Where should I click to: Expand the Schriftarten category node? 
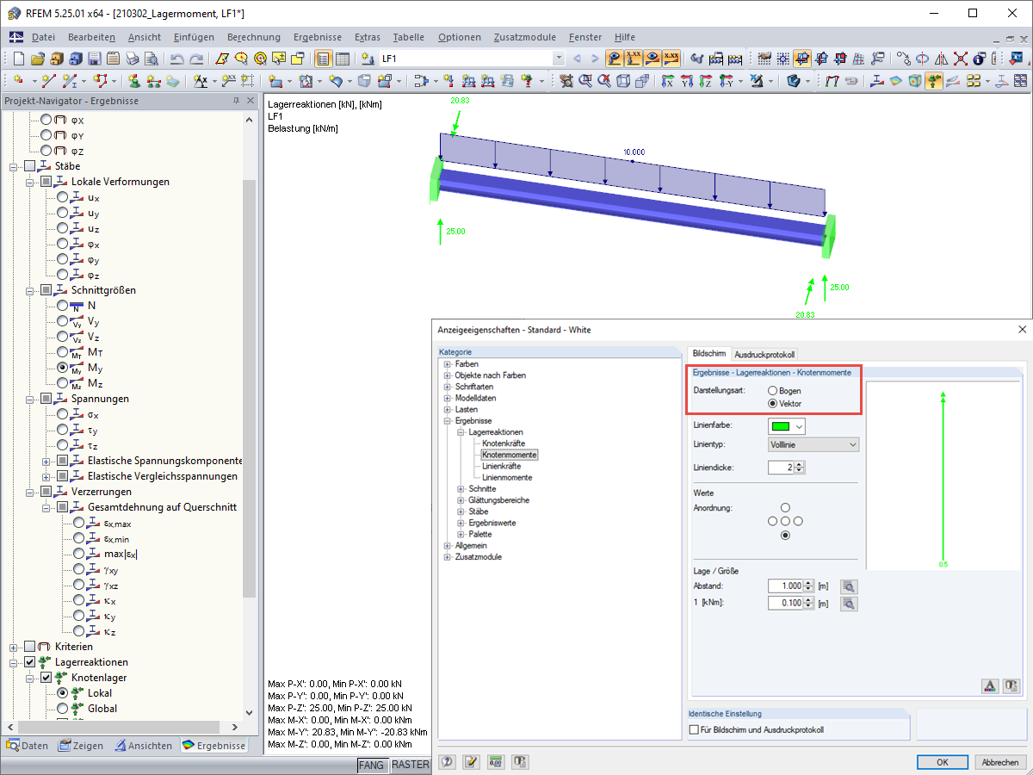click(447, 387)
